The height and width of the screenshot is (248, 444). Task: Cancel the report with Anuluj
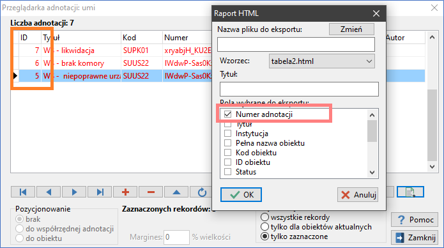click(358, 195)
